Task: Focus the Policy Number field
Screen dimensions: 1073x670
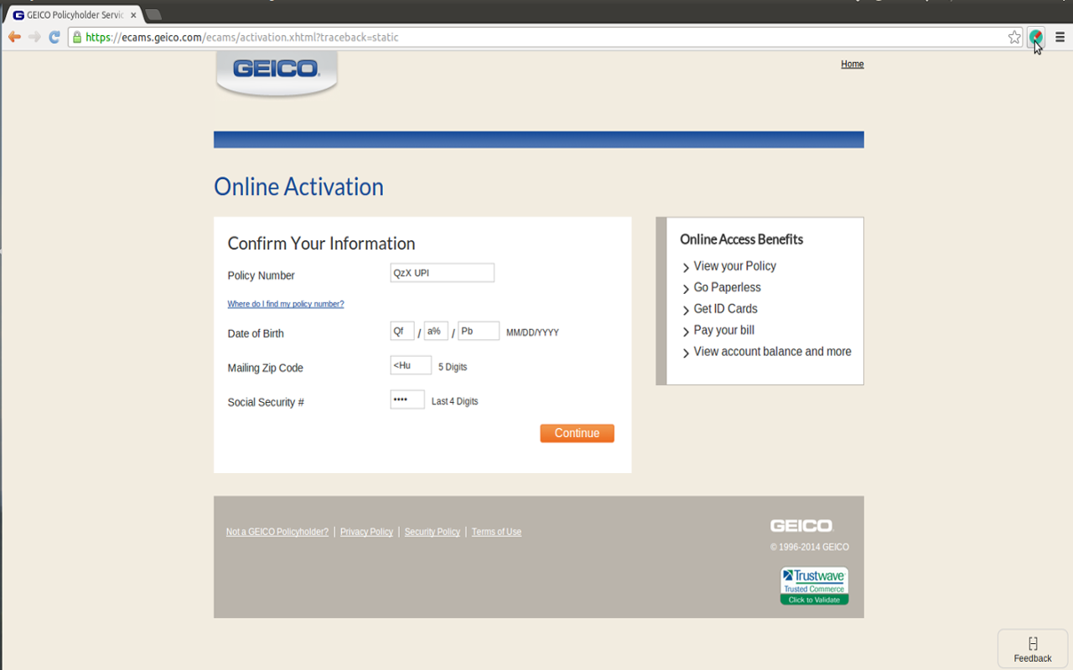Action: click(442, 272)
